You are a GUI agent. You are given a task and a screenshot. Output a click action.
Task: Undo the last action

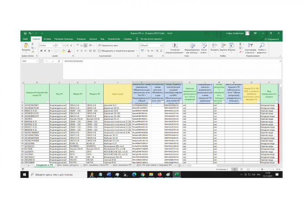pos(30,33)
